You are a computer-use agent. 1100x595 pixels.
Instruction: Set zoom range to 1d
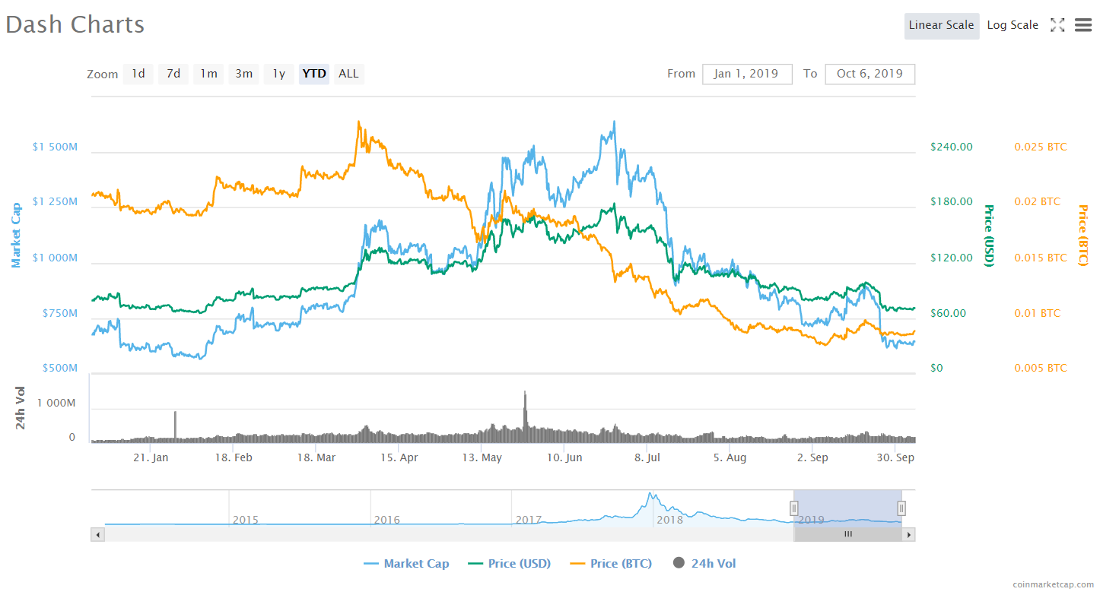click(x=138, y=74)
